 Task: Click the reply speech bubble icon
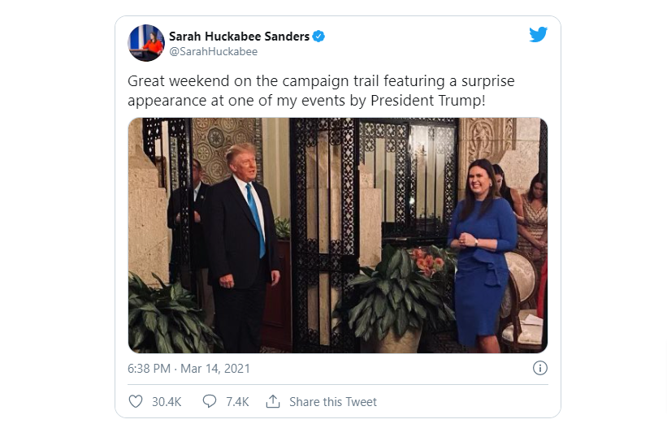pyautogui.click(x=209, y=401)
